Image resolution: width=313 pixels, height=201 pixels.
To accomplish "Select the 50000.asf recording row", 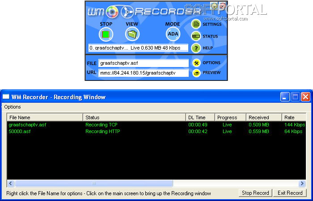I will (x=156, y=132).
